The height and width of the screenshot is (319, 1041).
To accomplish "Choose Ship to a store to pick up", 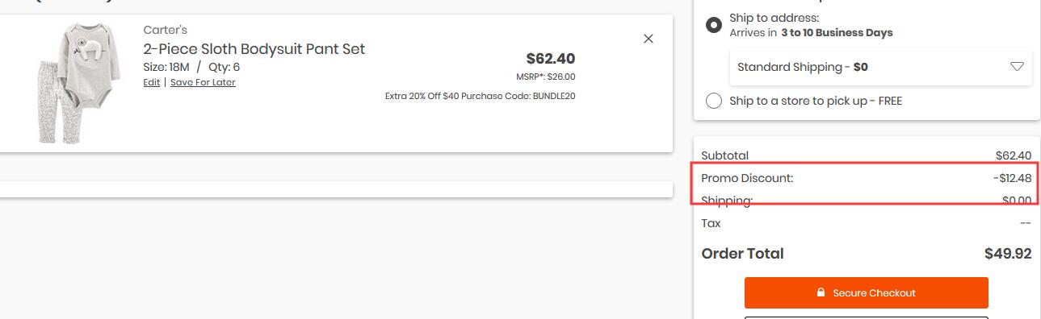I will pos(714,101).
